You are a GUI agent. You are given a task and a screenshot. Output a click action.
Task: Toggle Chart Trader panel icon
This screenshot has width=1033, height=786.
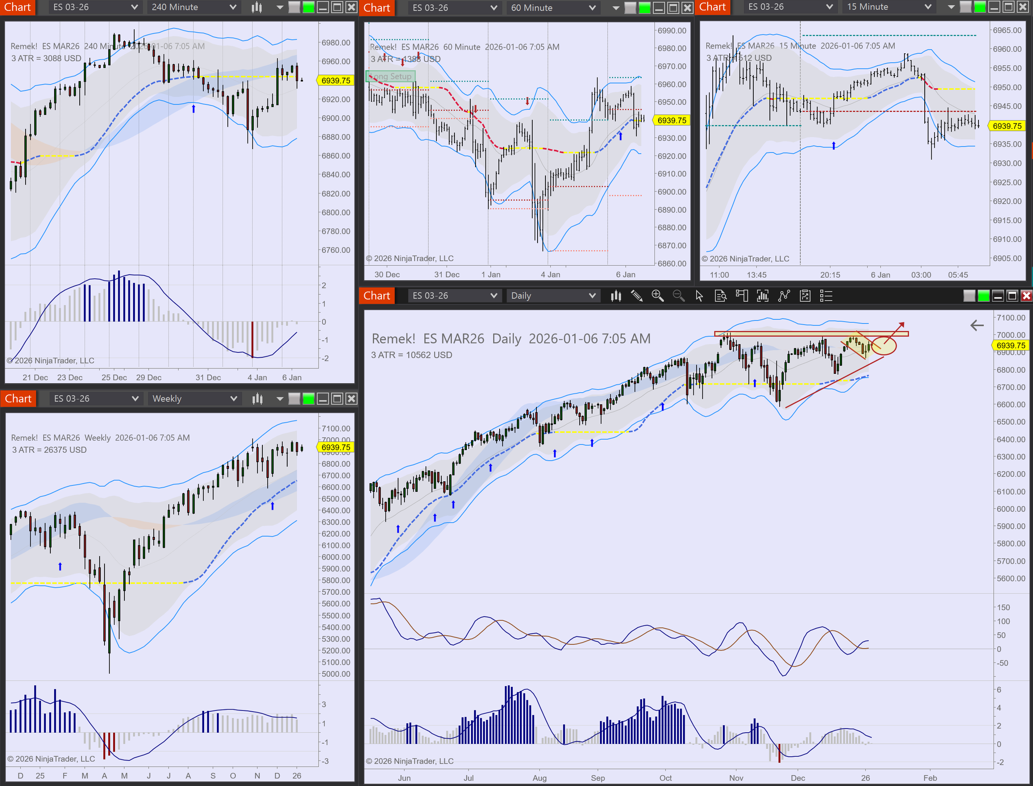(x=741, y=296)
